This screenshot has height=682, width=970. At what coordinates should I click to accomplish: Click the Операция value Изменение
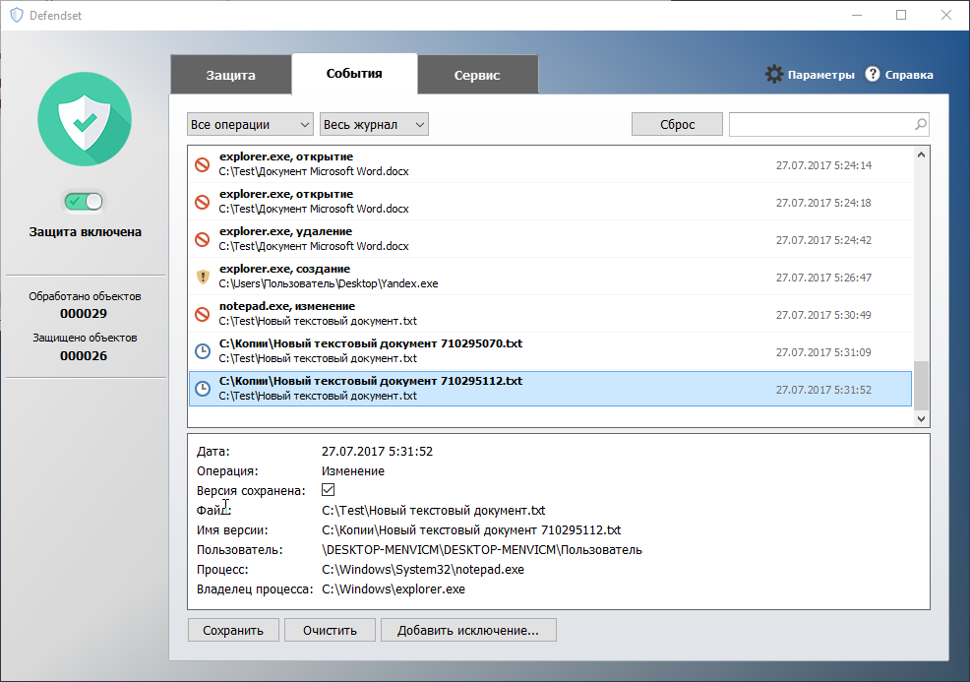[352, 471]
